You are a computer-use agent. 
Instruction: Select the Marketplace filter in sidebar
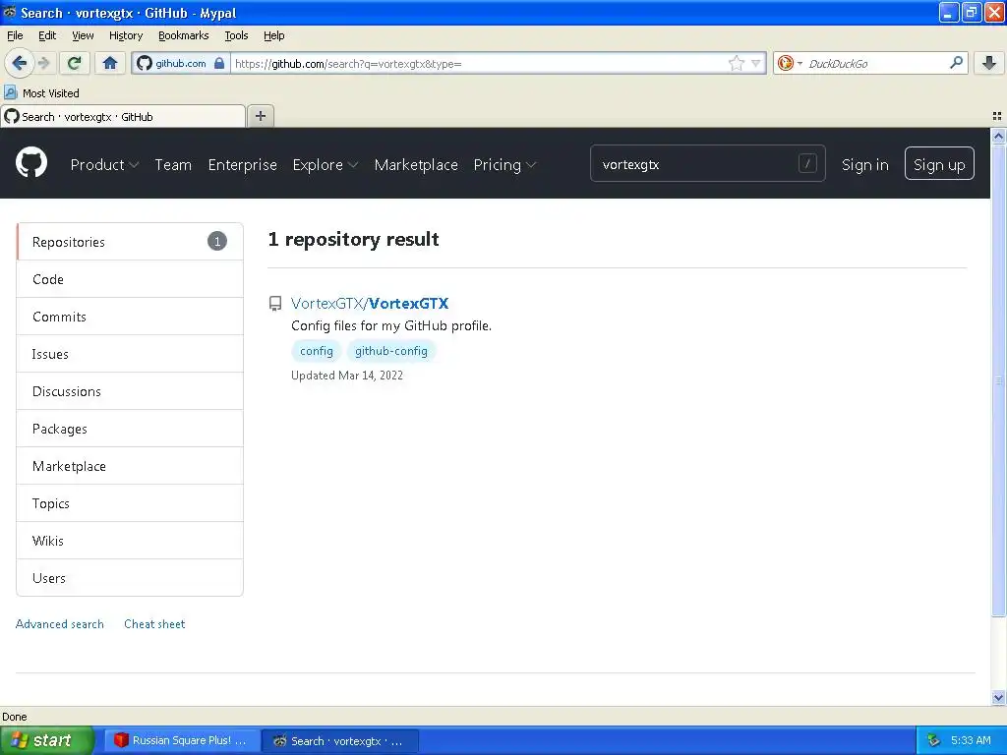(130, 465)
